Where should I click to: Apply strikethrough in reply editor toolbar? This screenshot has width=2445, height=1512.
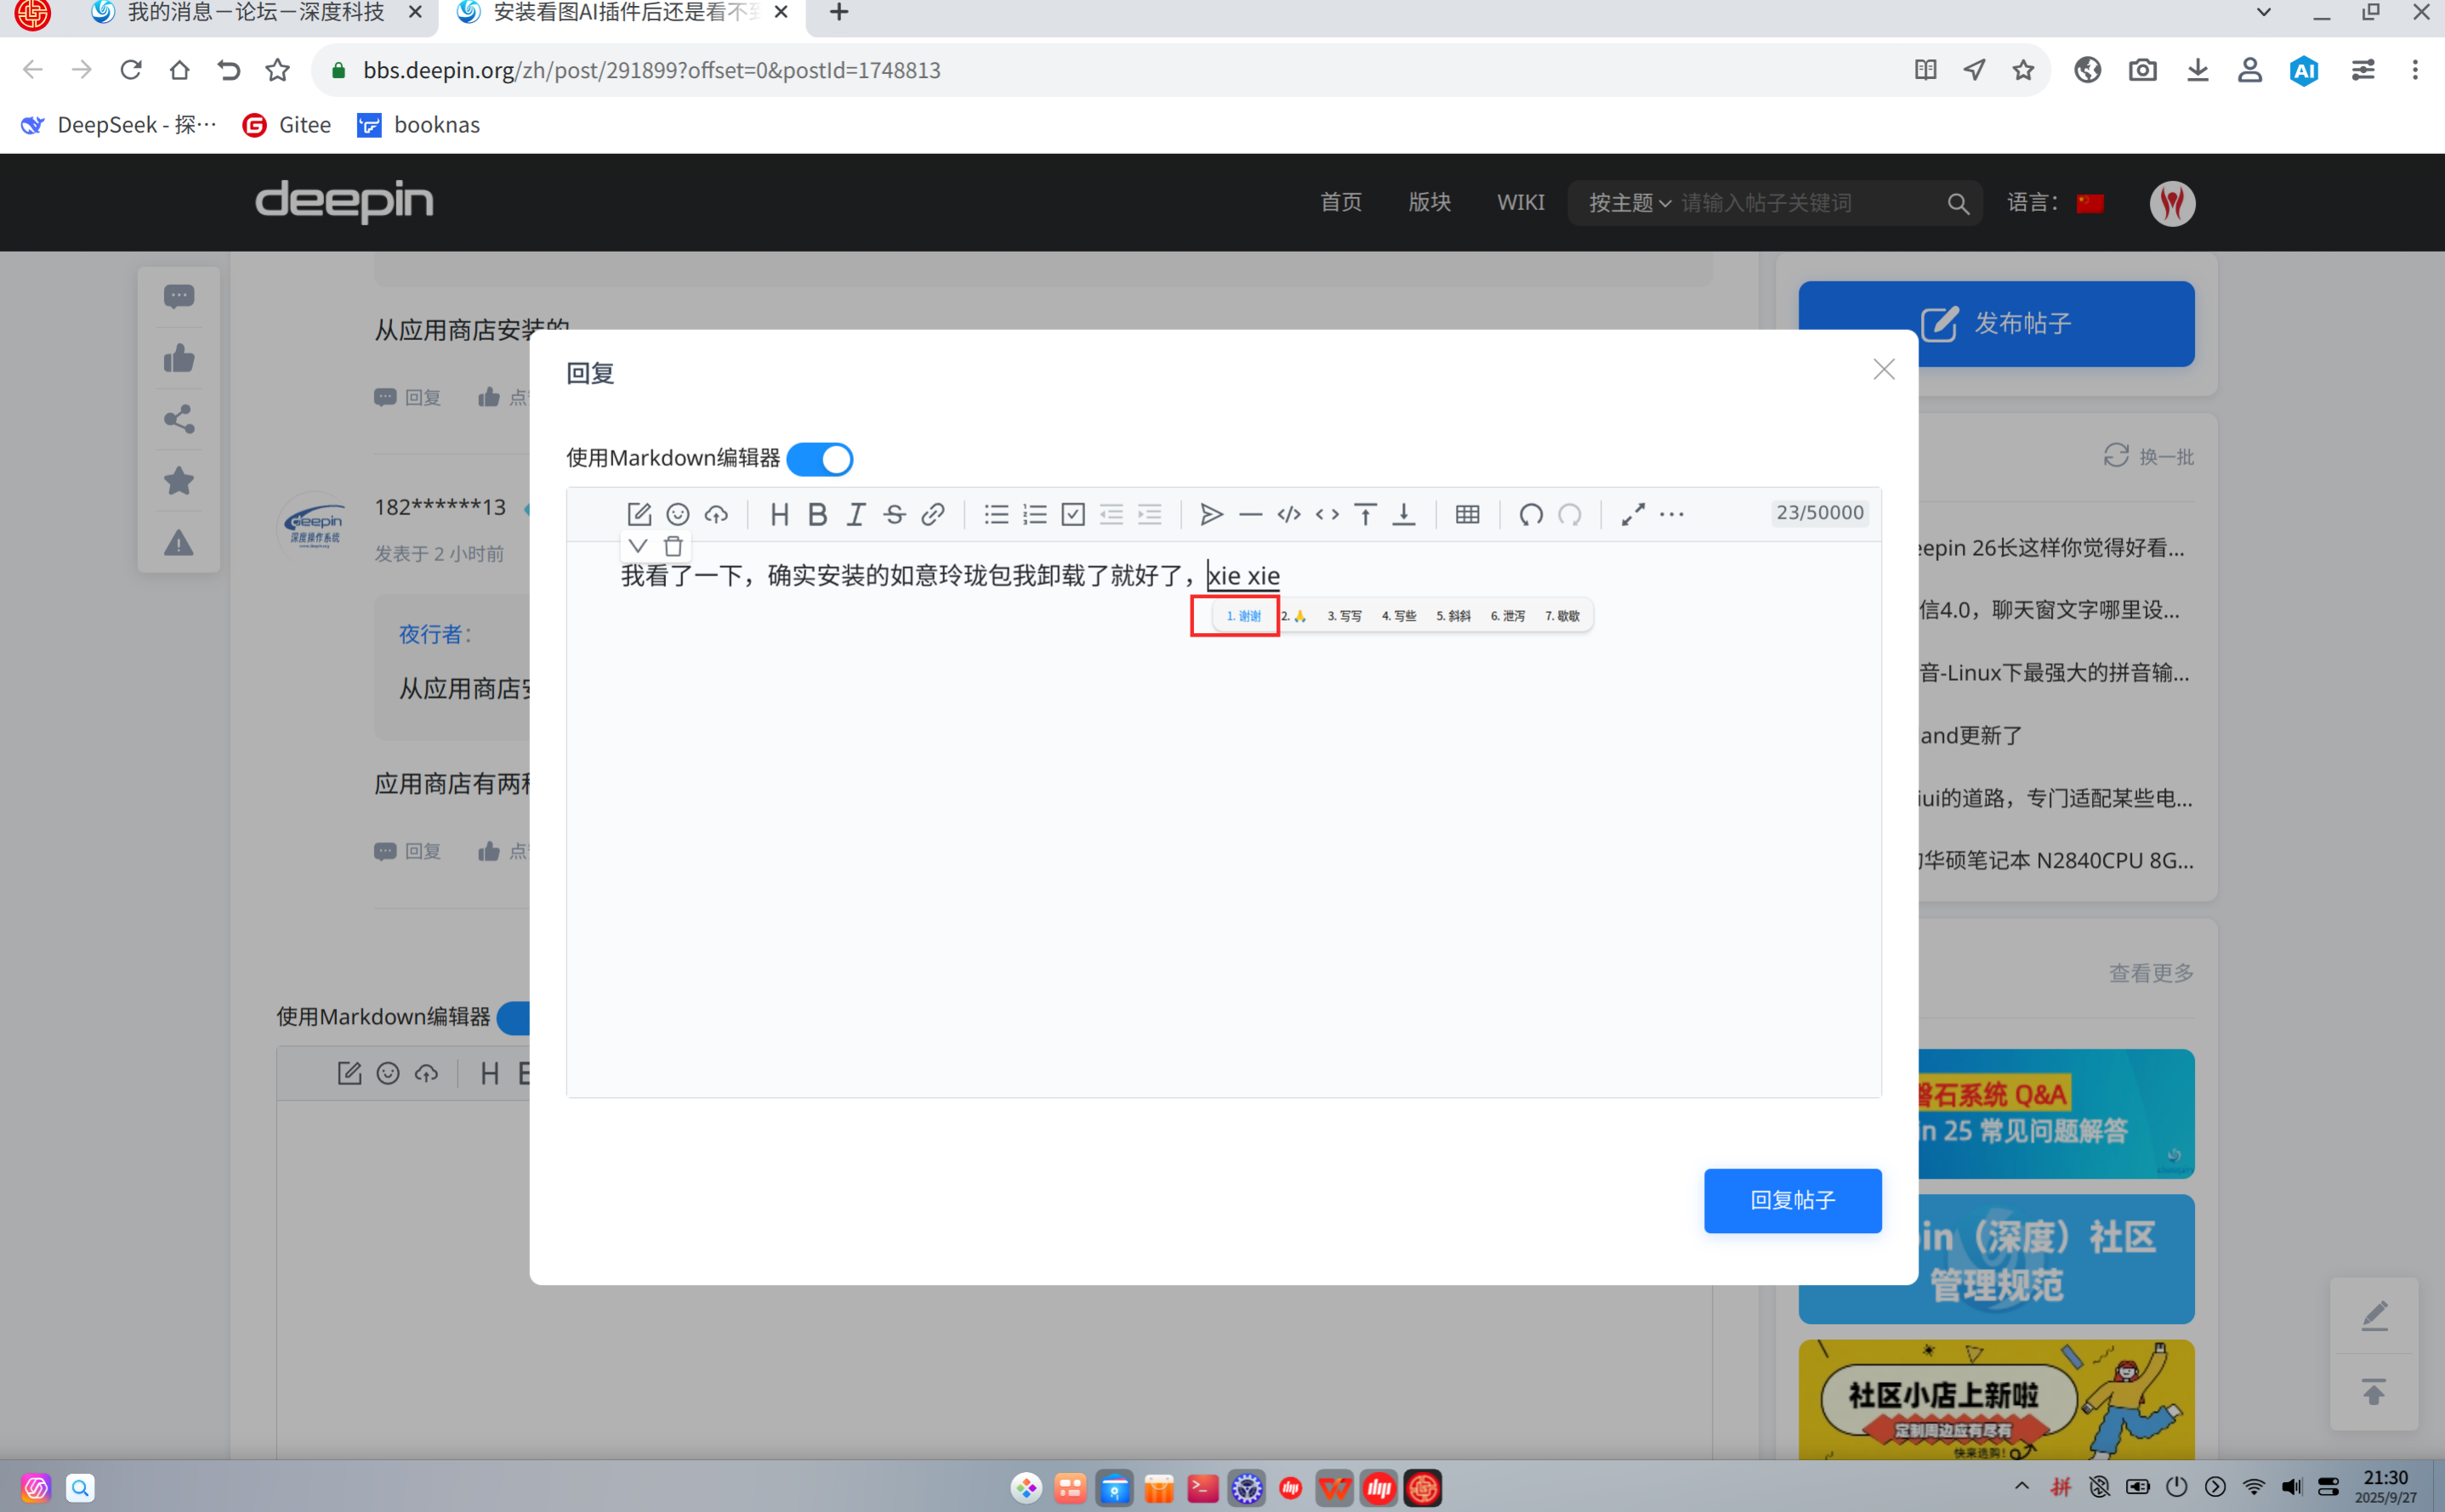[895, 514]
